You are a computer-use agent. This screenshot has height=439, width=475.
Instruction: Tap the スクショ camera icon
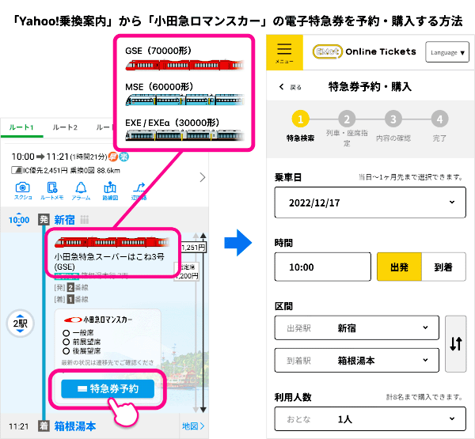(23, 191)
